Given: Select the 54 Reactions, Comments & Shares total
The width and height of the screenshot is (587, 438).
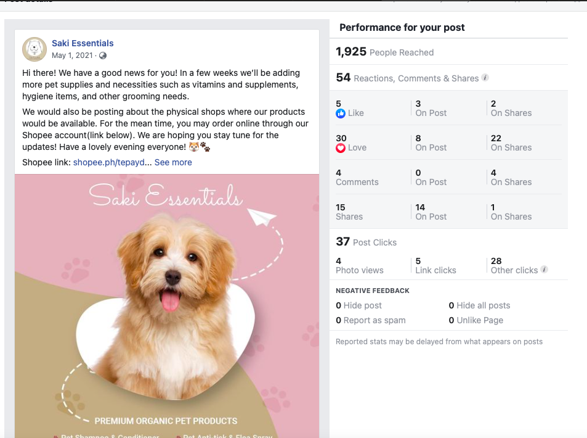Looking at the screenshot, I should tap(407, 78).
